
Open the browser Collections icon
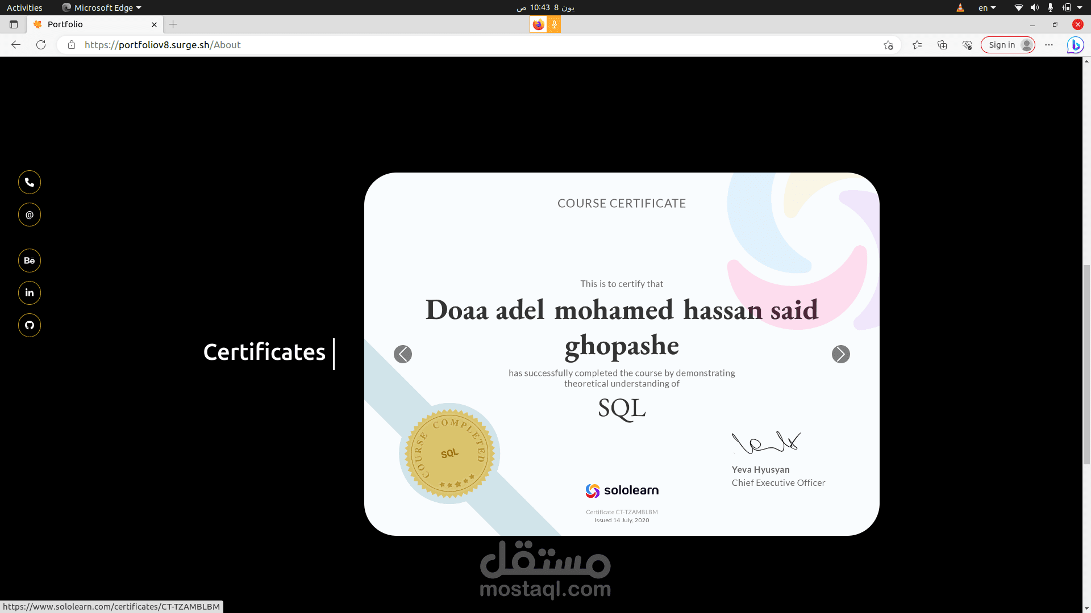[942, 45]
